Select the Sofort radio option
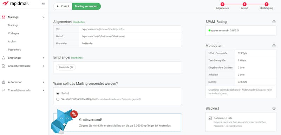This screenshot has height=135, width=281. [x=58, y=94]
